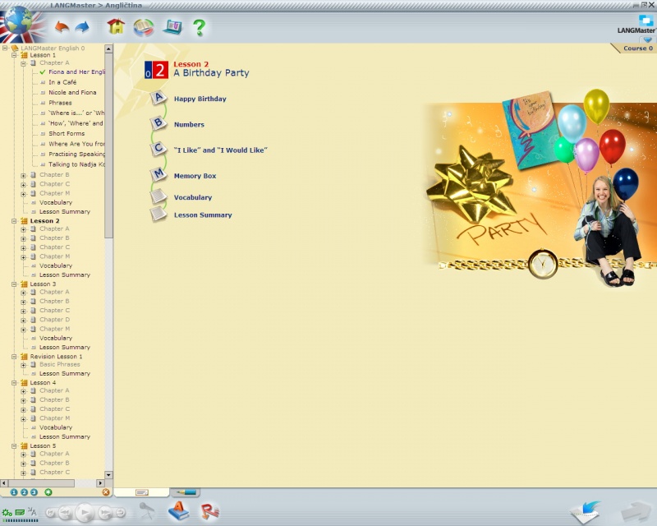The height and width of the screenshot is (526, 657).
Task: Click Vocabulary under Lesson 3 in tree
Action: point(56,338)
